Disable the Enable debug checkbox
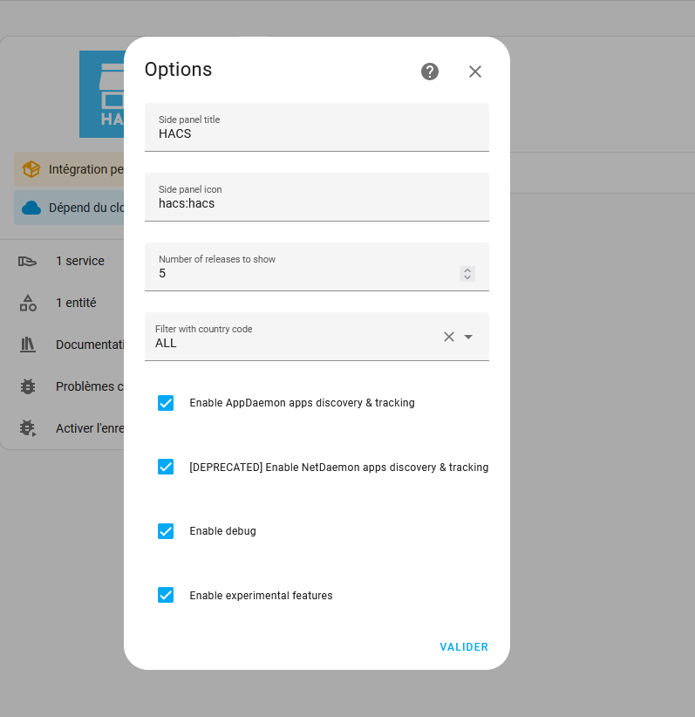Viewport: 695px width, 717px height. [x=166, y=531]
